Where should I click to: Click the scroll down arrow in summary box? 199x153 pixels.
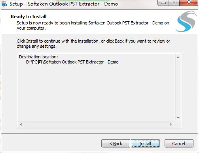[178, 118]
